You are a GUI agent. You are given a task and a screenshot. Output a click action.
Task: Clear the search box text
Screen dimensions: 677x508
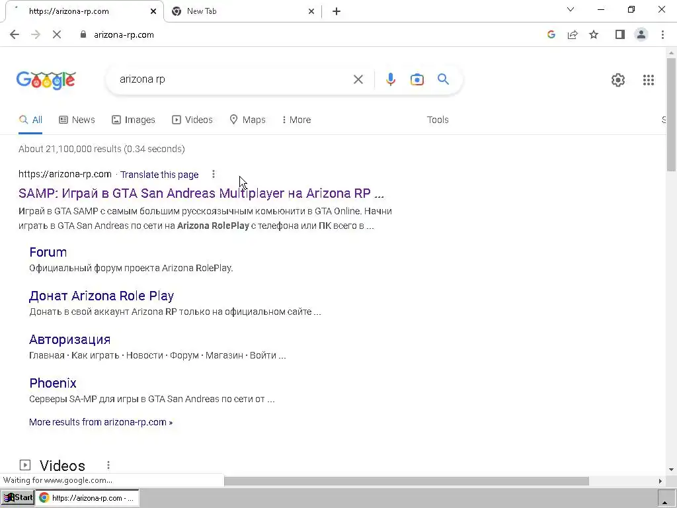pos(358,79)
